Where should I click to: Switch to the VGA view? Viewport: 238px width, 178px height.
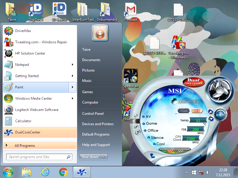184,111
